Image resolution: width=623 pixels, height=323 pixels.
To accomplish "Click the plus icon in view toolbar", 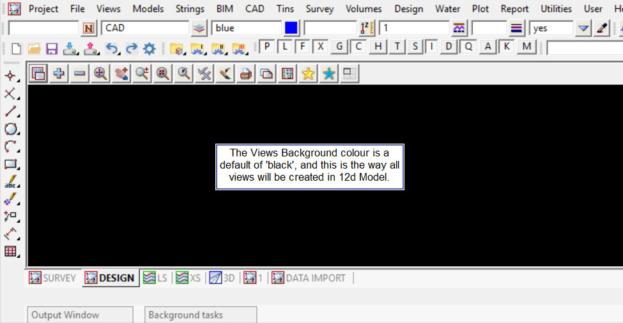I will click(59, 74).
